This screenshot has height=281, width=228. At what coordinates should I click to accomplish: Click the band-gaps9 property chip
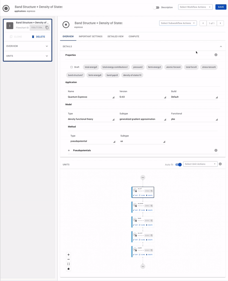tap(112, 75)
